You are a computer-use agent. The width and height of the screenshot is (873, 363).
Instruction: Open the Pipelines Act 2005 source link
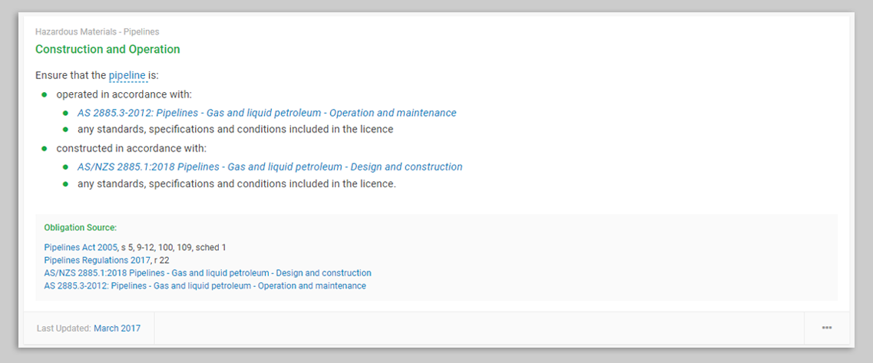pos(81,247)
